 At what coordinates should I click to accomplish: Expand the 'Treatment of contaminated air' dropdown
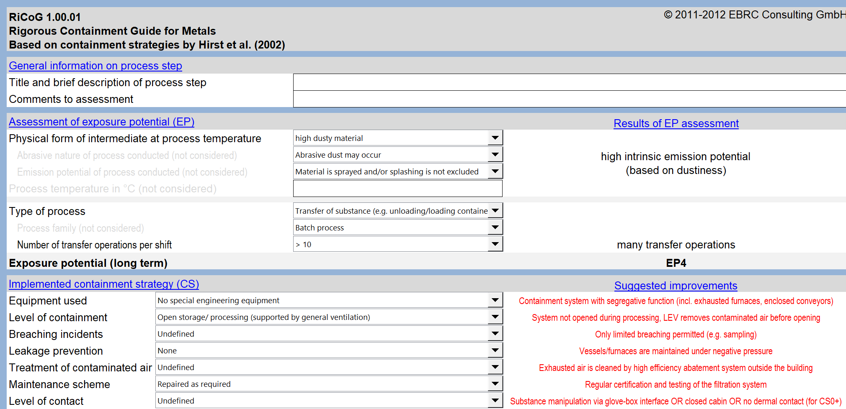(x=495, y=367)
